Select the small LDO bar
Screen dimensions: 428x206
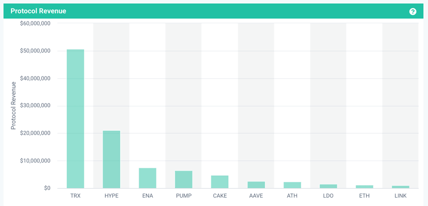[x=328, y=186]
